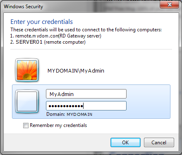Image resolution: width=182 pixels, height=155 pixels.
Task: Click the SERVER01 remote computer line
Action: (x=48, y=42)
